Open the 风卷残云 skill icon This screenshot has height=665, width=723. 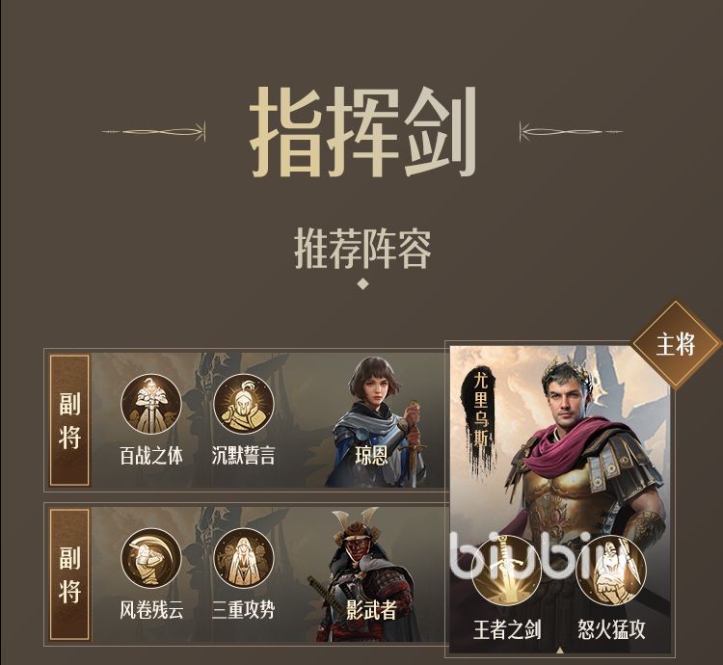pyautogui.click(x=151, y=558)
